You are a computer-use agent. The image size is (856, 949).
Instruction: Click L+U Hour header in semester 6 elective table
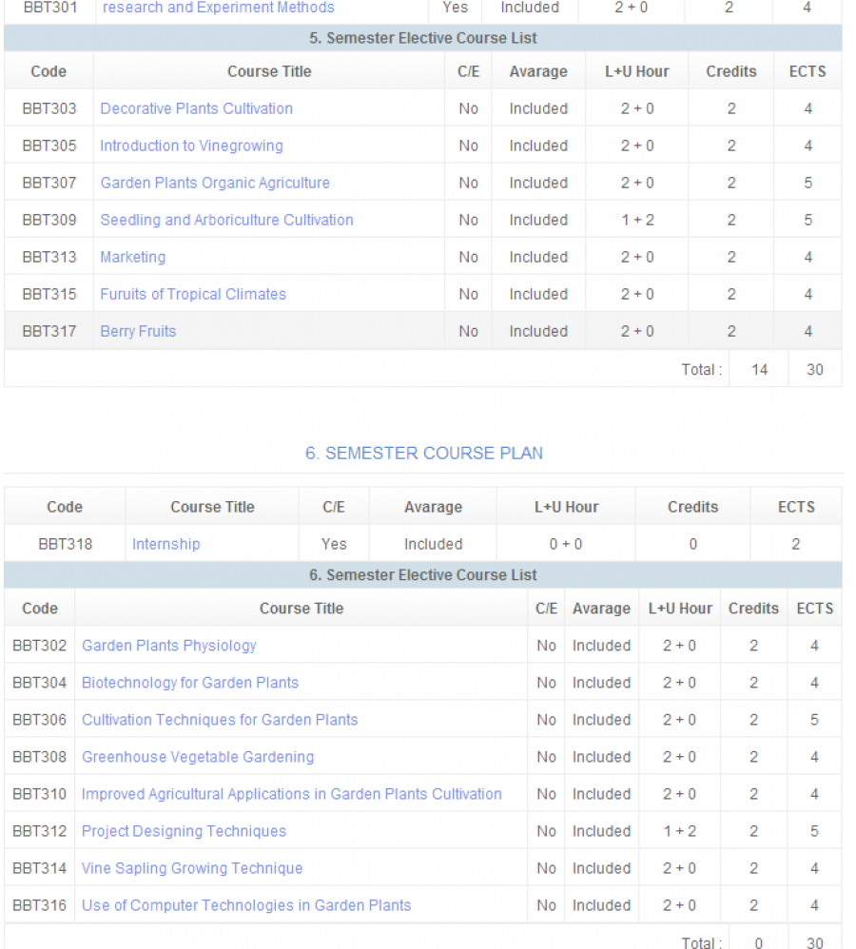click(x=680, y=609)
